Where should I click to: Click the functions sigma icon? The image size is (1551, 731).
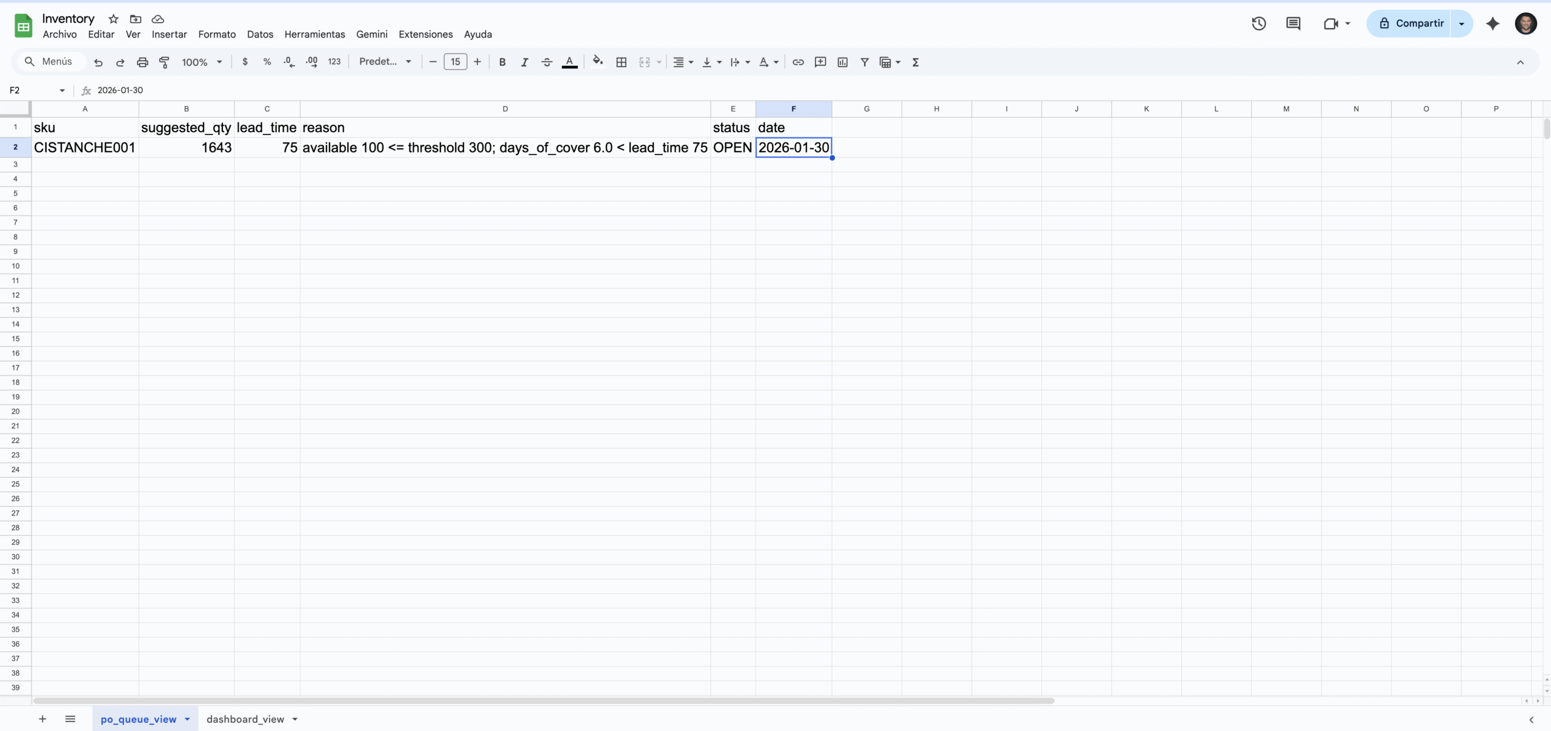(x=915, y=62)
